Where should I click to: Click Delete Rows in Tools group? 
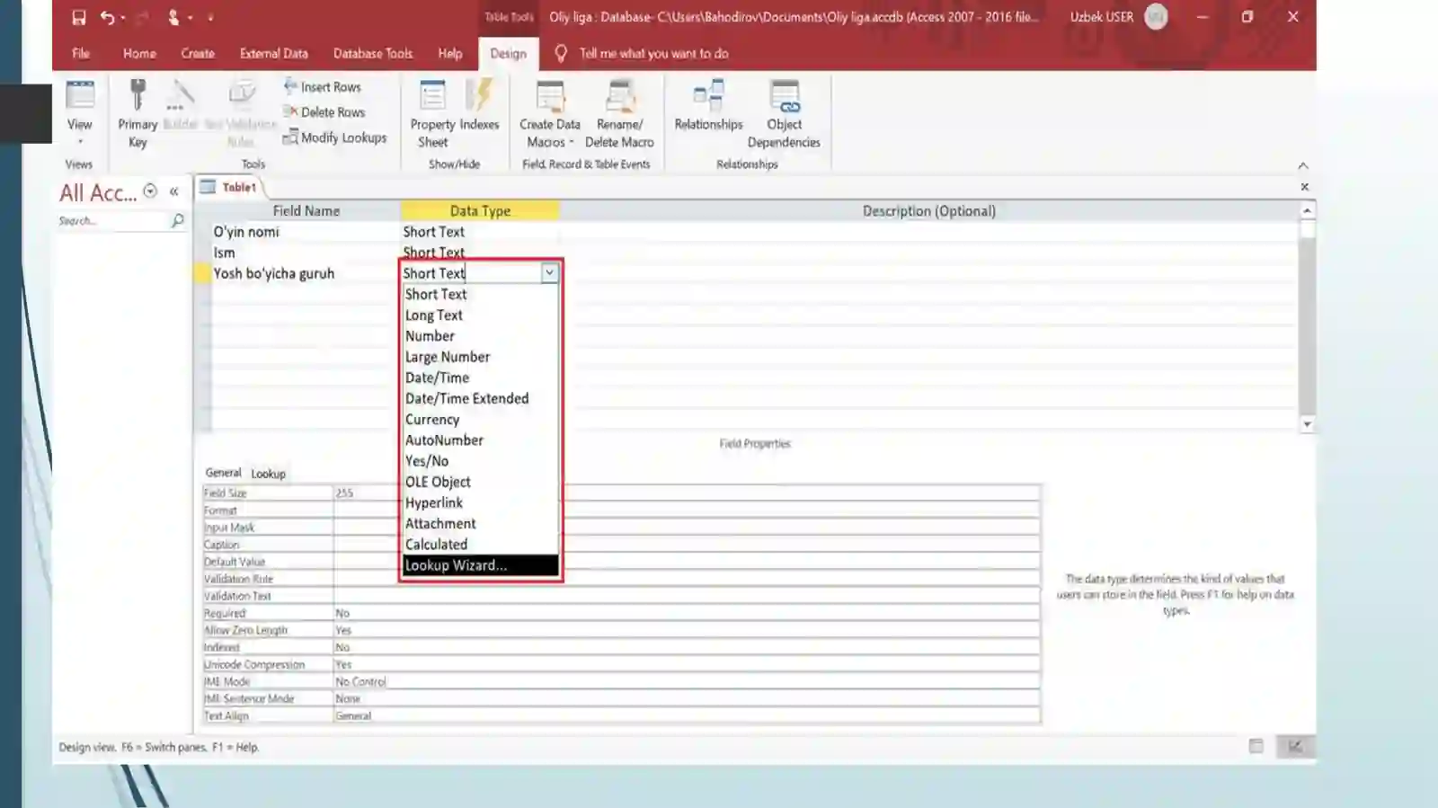pyautogui.click(x=324, y=112)
